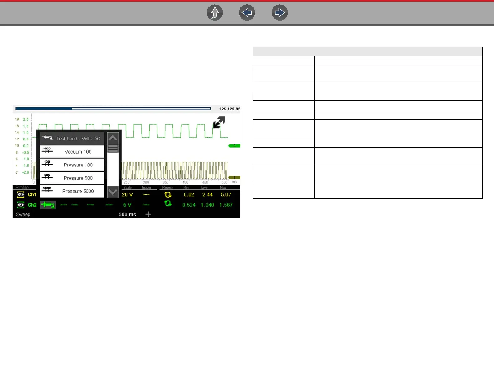
Task: Open the 500 ms sweep setting
Action: (127, 214)
